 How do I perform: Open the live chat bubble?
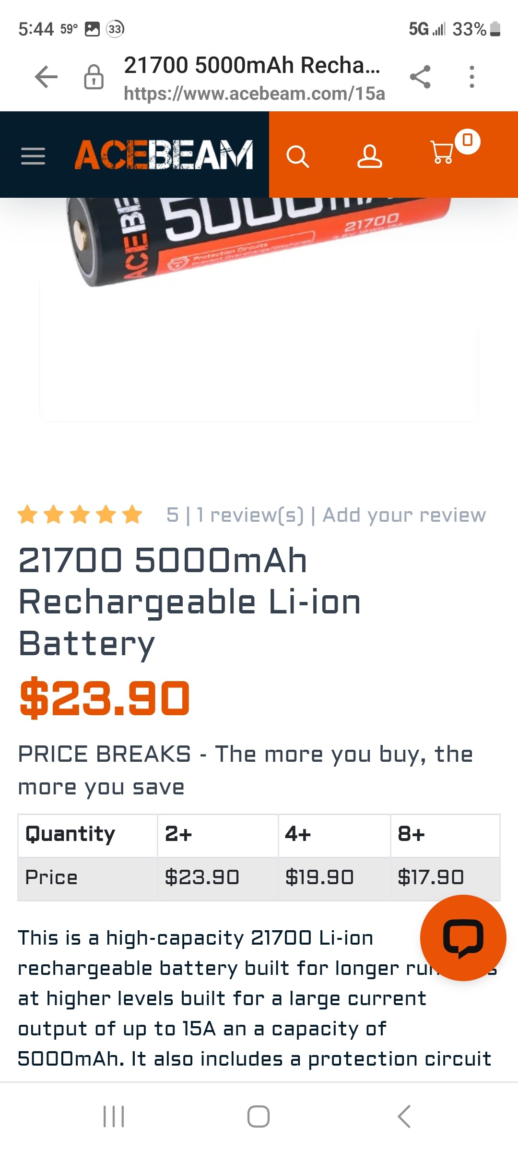(x=463, y=937)
